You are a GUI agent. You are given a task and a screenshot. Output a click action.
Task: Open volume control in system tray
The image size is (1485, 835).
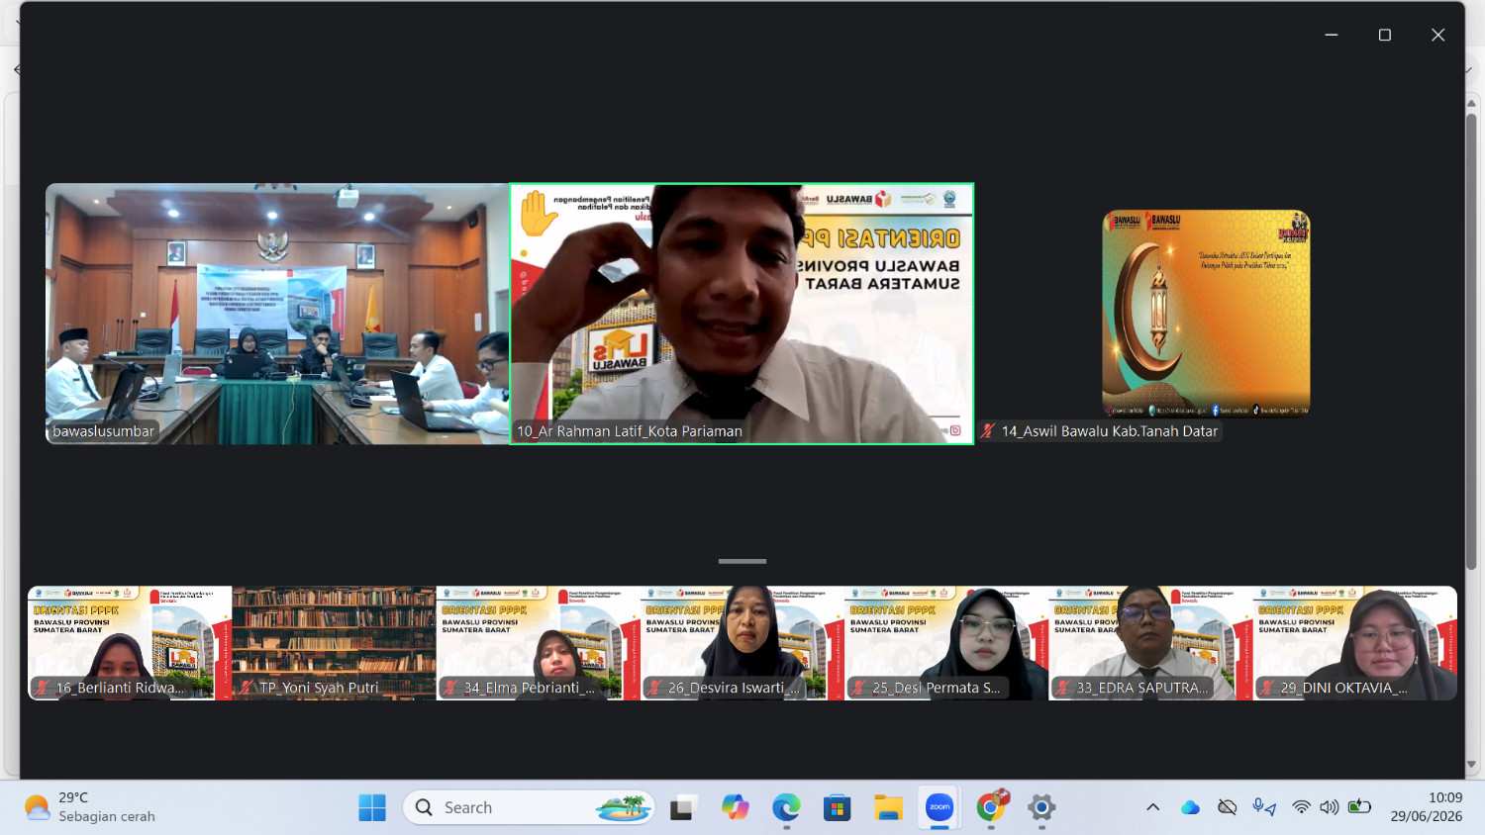1330,807
